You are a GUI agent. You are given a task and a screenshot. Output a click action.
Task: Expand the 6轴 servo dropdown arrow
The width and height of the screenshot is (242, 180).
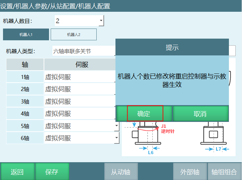[116, 138]
